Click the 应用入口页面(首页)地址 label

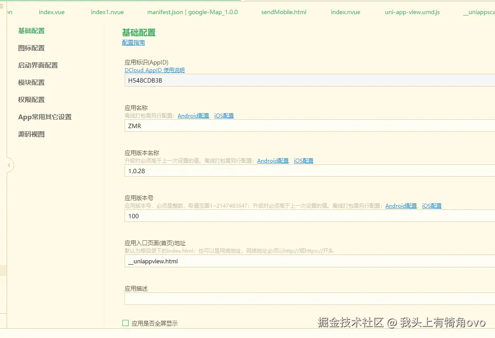point(155,243)
